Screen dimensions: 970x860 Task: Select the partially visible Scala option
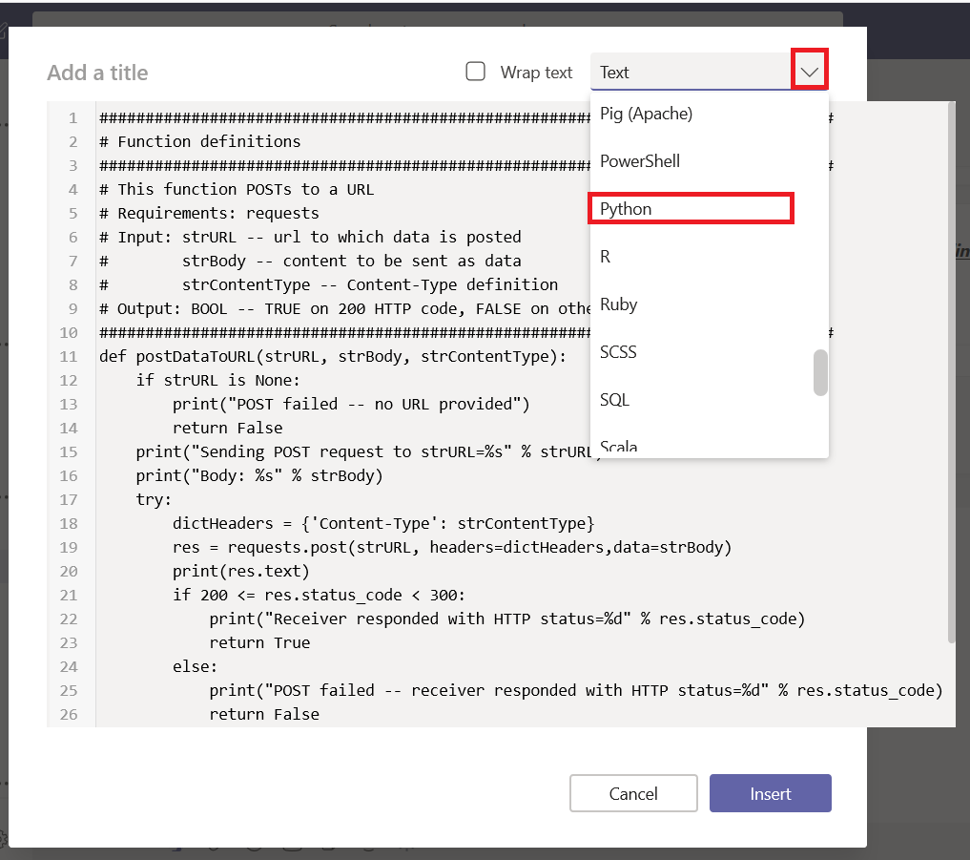coord(618,446)
